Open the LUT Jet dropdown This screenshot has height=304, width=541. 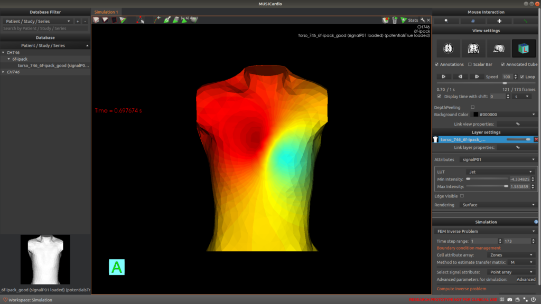(501, 172)
